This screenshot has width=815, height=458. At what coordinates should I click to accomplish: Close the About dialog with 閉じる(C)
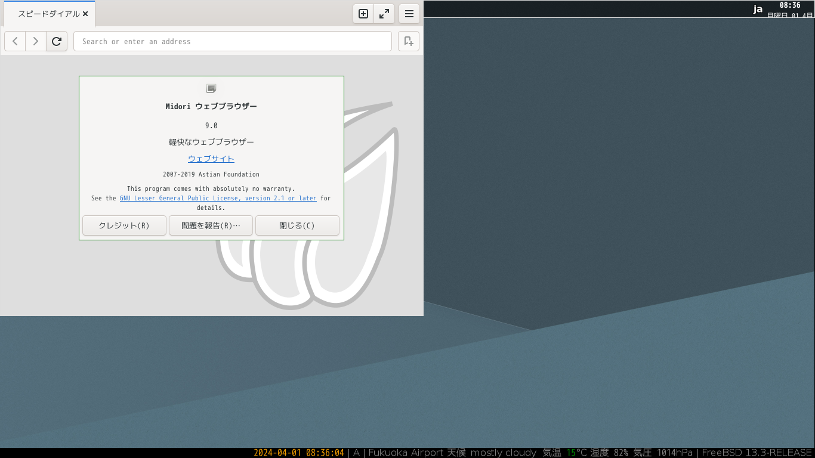pyautogui.click(x=297, y=225)
